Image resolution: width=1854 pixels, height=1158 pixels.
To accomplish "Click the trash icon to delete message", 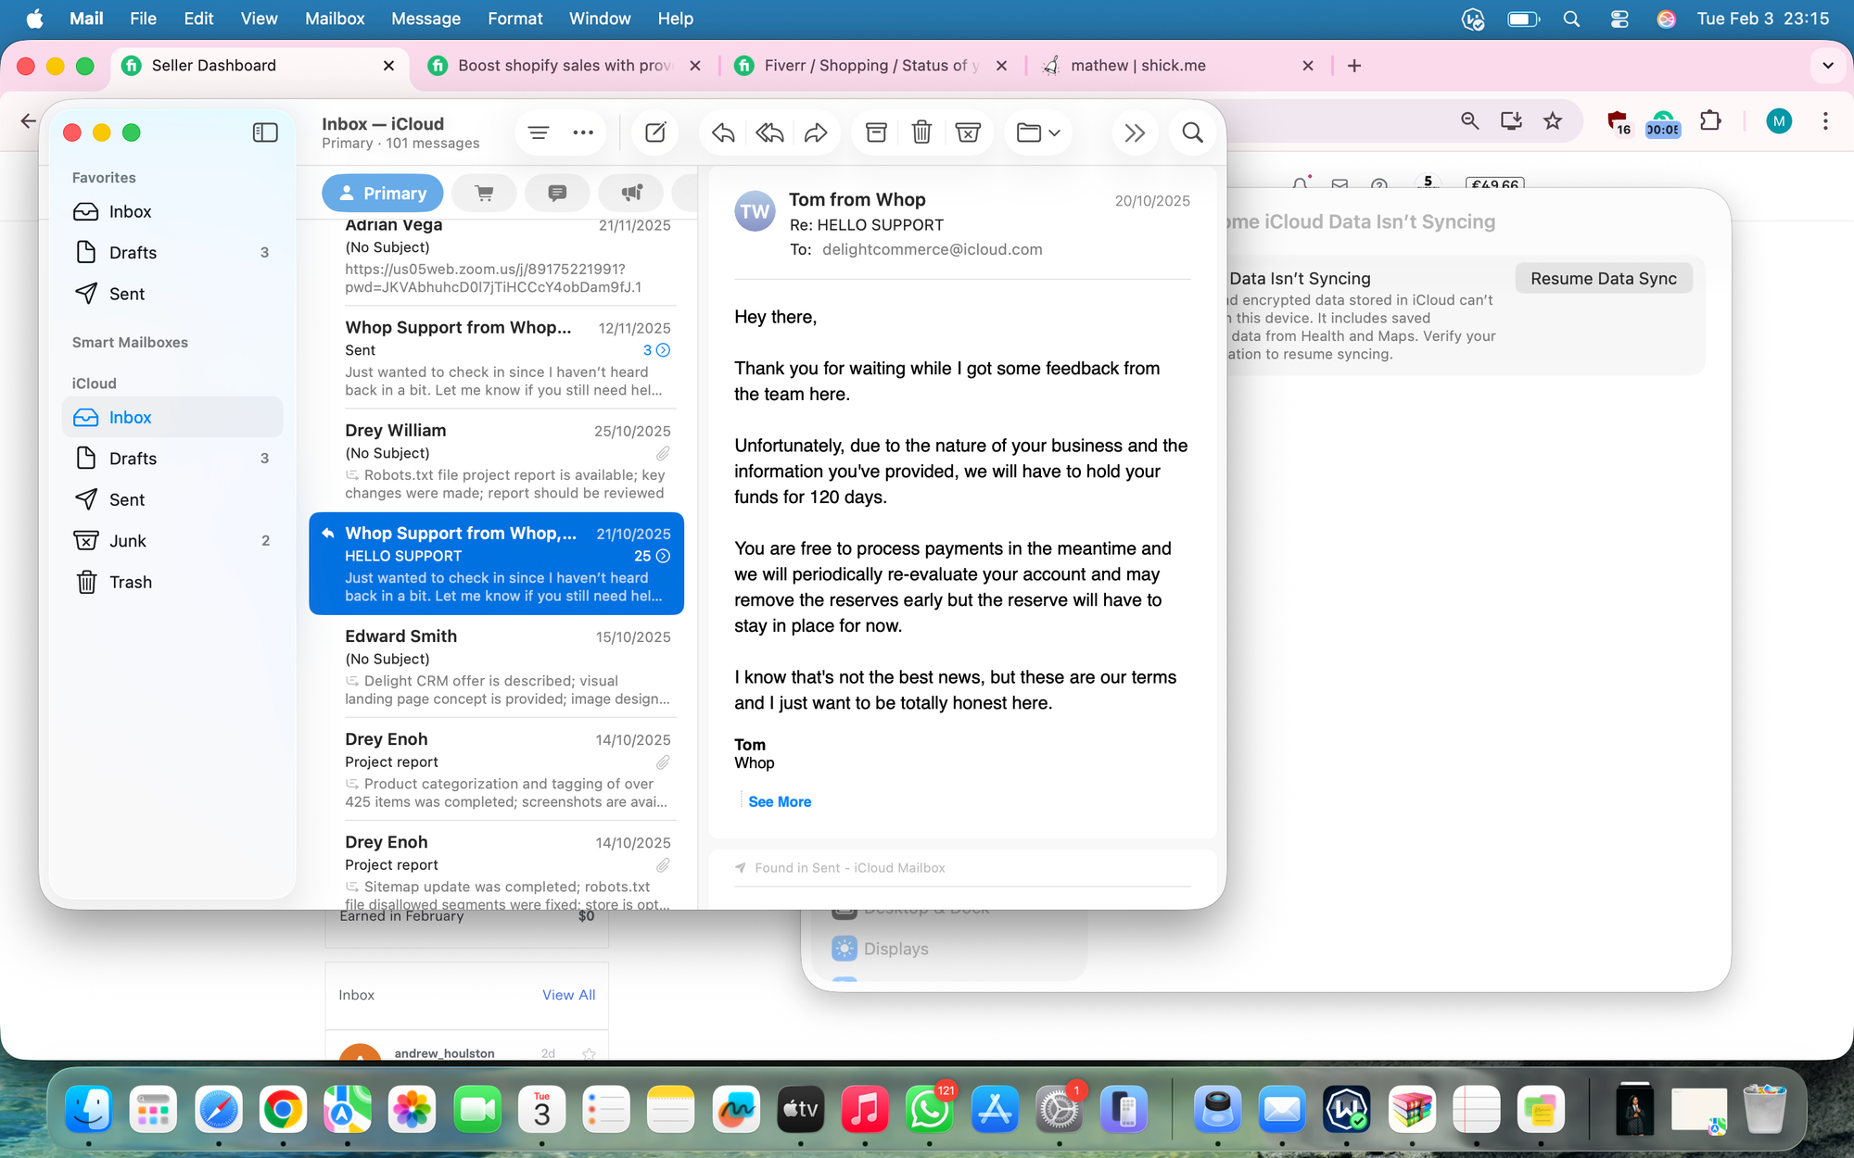I will pos(921,132).
